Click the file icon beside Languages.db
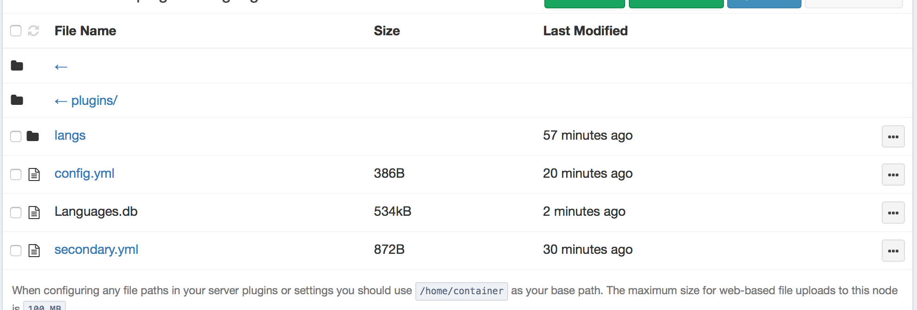This screenshot has width=917, height=310. pos(34,213)
